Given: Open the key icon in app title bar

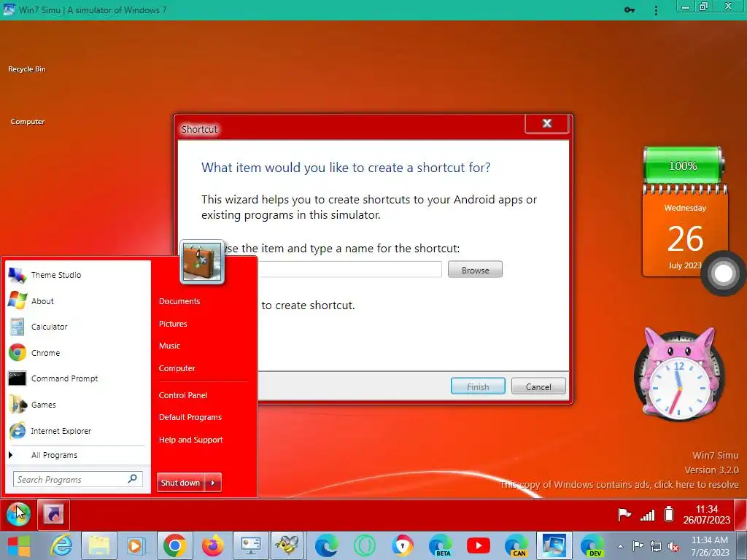Looking at the screenshot, I should click(x=630, y=9).
